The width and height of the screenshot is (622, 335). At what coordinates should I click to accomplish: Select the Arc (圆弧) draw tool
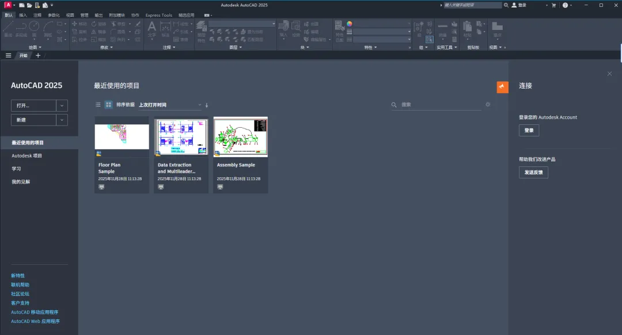pyautogui.click(x=48, y=29)
